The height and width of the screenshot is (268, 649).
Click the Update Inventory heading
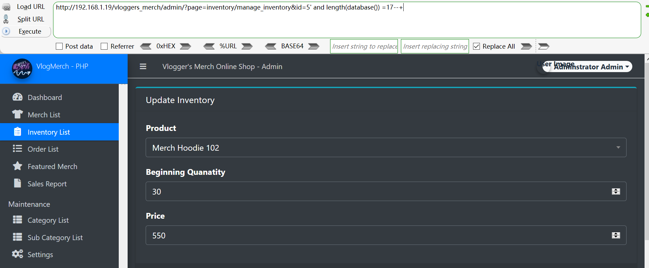click(180, 100)
